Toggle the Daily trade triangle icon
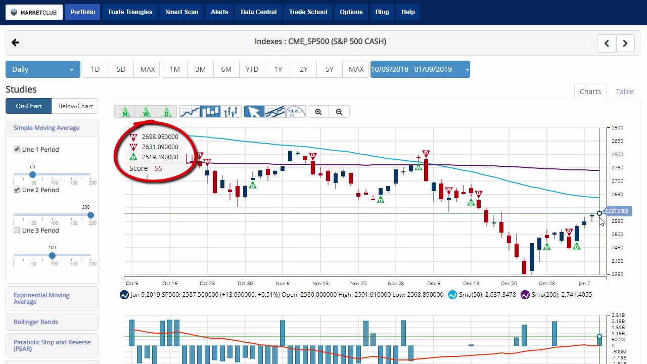The width and height of the screenshot is (647, 364). [x=166, y=112]
